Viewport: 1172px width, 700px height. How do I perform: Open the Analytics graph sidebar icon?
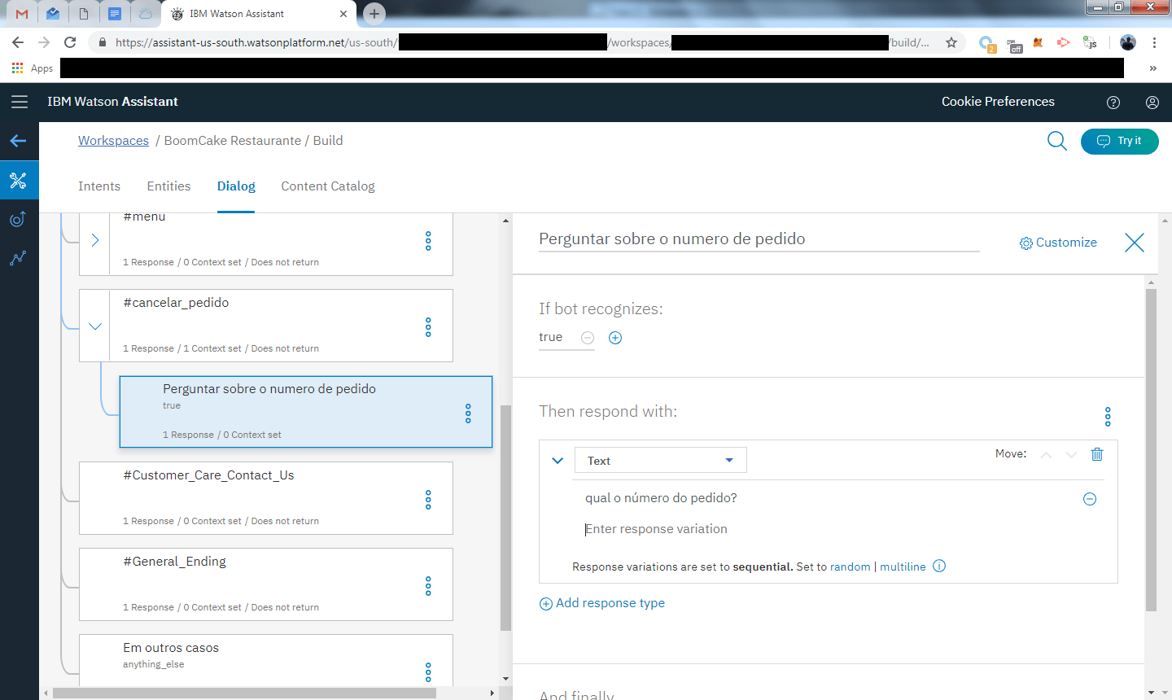point(18,258)
